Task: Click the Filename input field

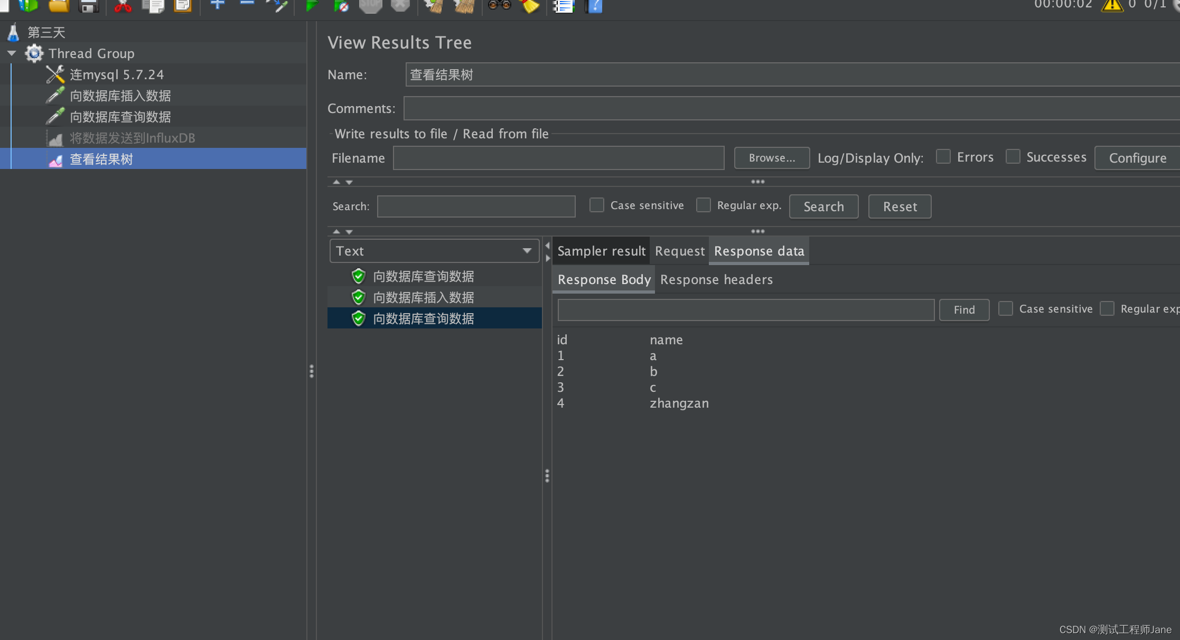Action: [x=560, y=158]
